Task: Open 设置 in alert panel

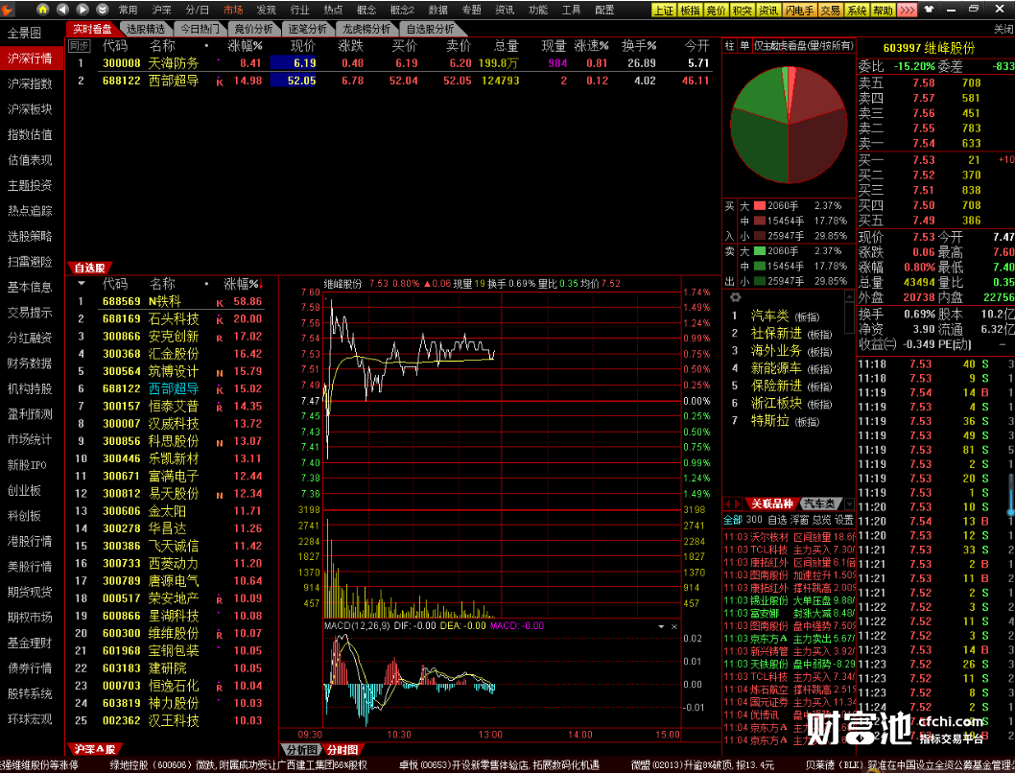Action: tap(843, 520)
